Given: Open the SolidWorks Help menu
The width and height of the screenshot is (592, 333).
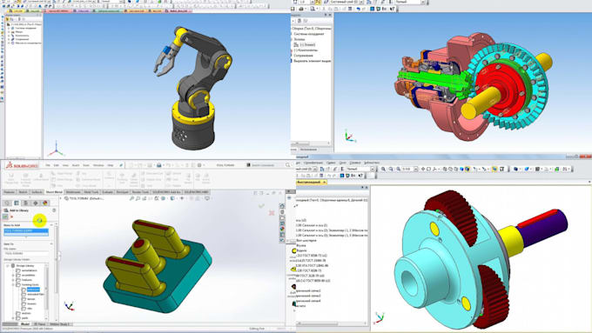Looking at the screenshot, I should [111, 165].
